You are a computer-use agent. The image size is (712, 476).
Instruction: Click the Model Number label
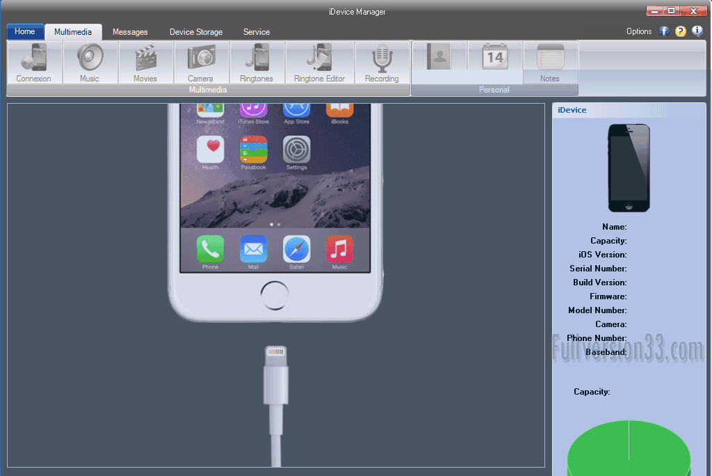[x=597, y=310]
